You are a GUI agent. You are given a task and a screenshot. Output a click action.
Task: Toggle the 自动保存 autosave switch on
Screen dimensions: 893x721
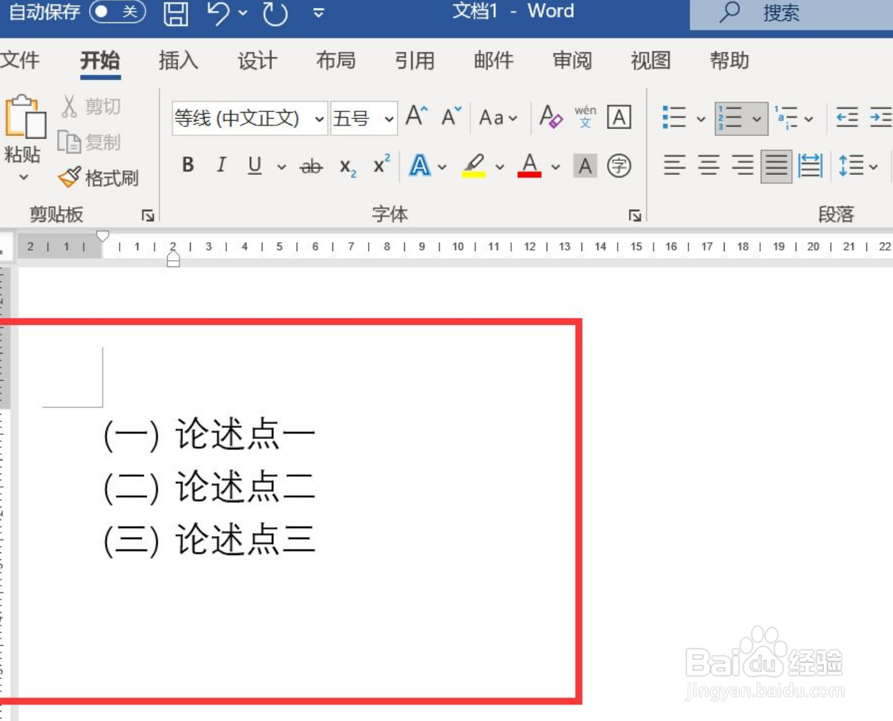(118, 11)
